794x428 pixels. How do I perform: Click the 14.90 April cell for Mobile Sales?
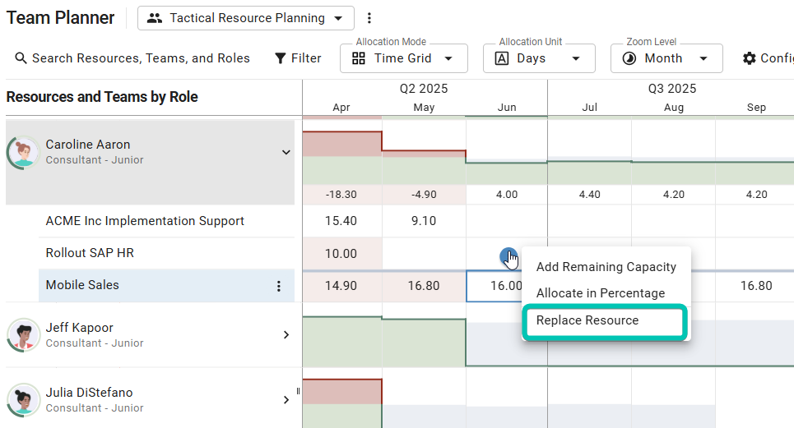pyautogui.click(x=341, y=286)
